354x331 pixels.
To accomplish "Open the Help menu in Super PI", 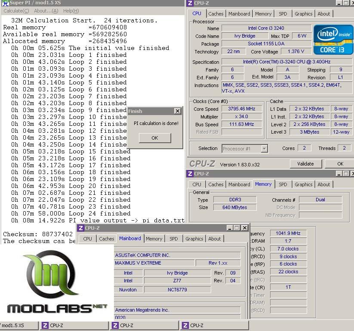I will pyautogui.click(x=71, y=11).
